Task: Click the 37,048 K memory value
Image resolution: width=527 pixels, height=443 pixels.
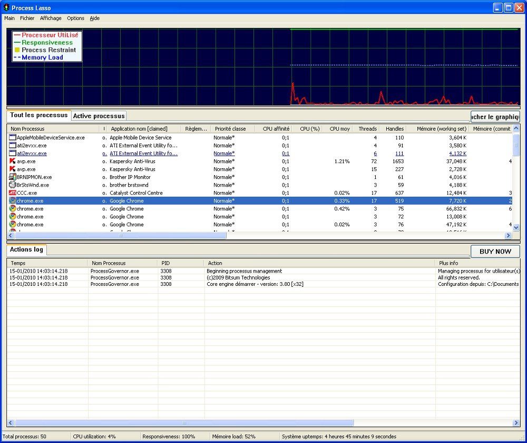Action: pos(456,161)
